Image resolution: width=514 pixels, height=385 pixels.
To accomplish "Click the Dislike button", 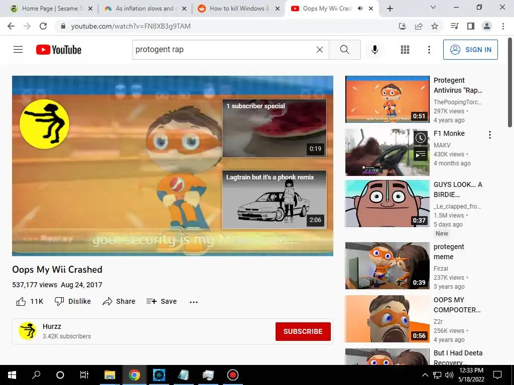I will coord(73,301).
